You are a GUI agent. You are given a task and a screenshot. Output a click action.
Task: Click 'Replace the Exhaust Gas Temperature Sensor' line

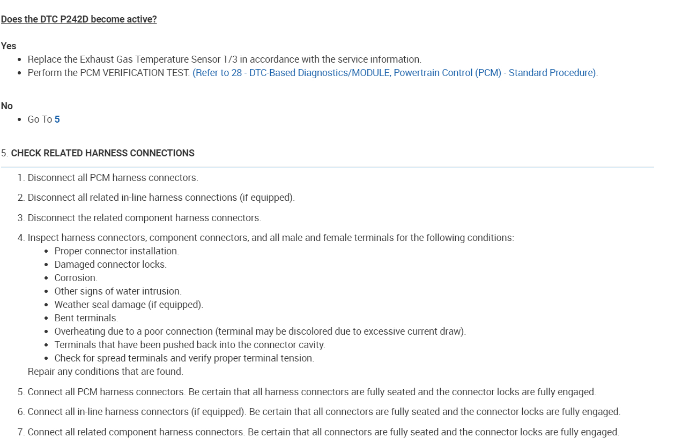click(224, 59)
